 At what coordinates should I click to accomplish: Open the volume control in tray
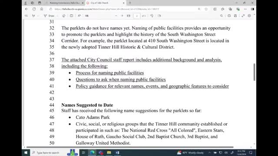[x=226, y=153]
